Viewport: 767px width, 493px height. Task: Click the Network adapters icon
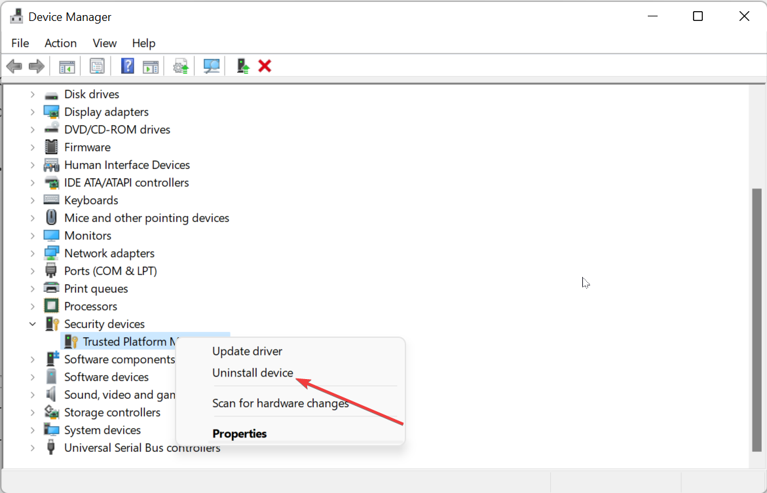(x=51, y=253)
